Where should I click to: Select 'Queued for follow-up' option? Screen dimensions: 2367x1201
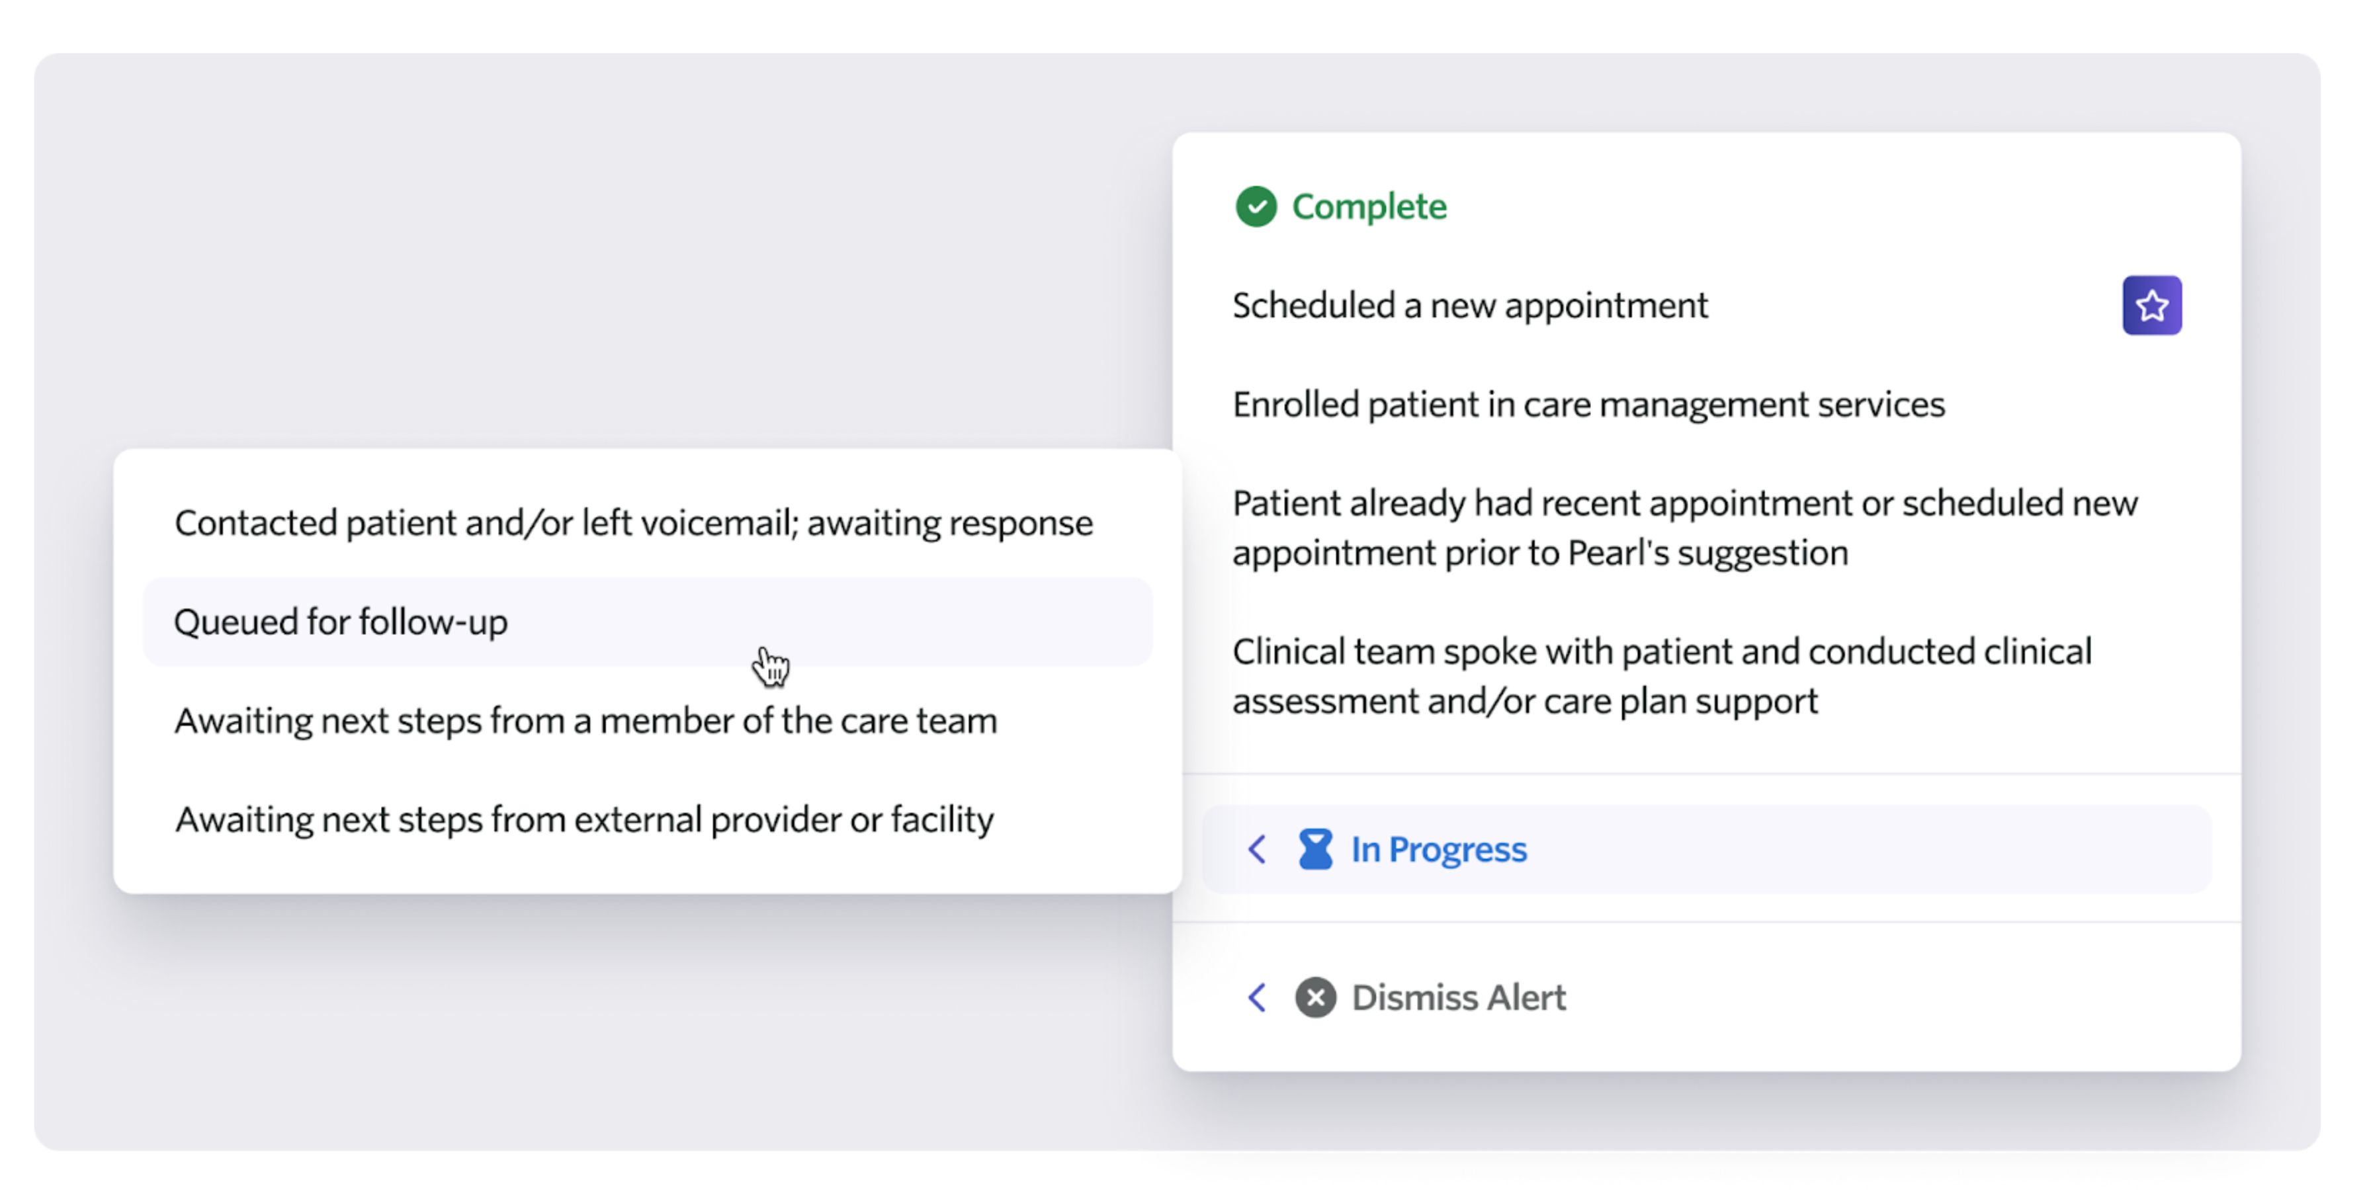point(341,621)
